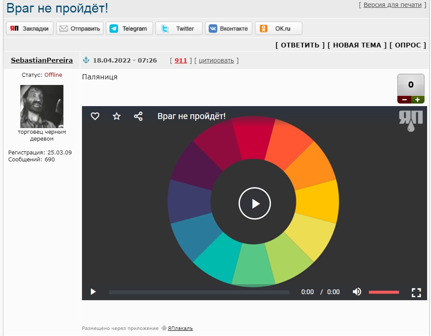The height and width of the screenshot is (336, 431).
Task: Mute the video using speaker icon
Action: click(x=357, y=292)
